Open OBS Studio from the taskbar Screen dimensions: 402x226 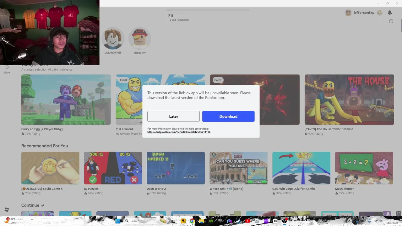click(x=285, y=221)
